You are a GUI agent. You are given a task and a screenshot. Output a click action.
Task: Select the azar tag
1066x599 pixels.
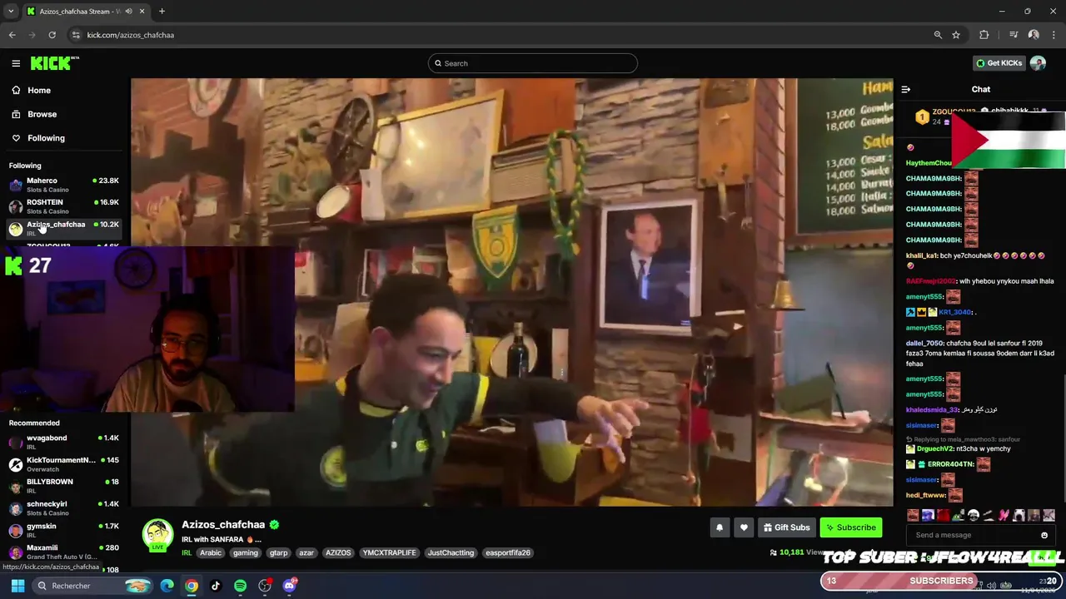tap(306, 552)
